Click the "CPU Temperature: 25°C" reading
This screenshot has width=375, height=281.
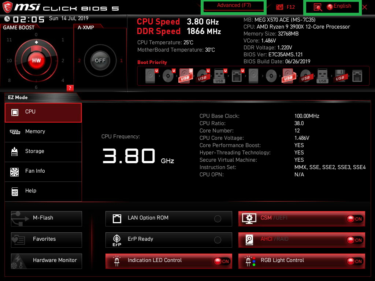tap(165, 42)
